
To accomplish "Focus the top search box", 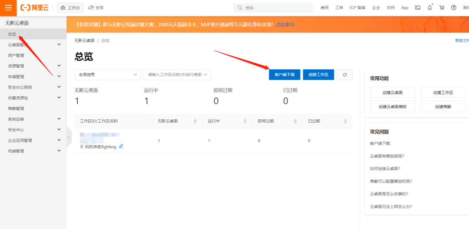I will tap(273, 8).
